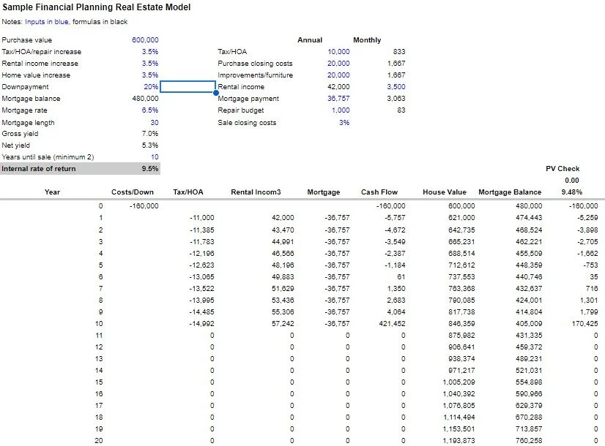Click the House Value column header
Image resolution: width=605 pixels, height=446 pixels.
445,192
